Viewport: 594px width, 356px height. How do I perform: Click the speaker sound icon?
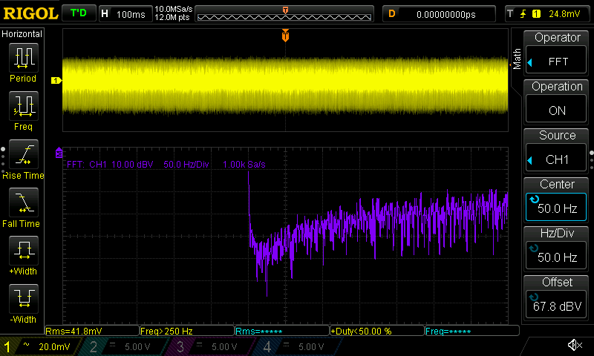pyautogui.click(x=574, y=346)
